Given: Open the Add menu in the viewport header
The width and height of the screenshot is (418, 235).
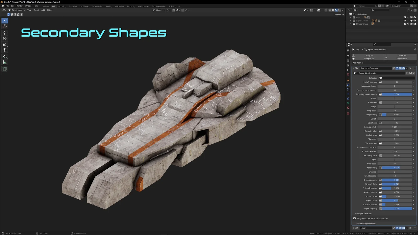Looking at the screenshot, I should 43,10.
